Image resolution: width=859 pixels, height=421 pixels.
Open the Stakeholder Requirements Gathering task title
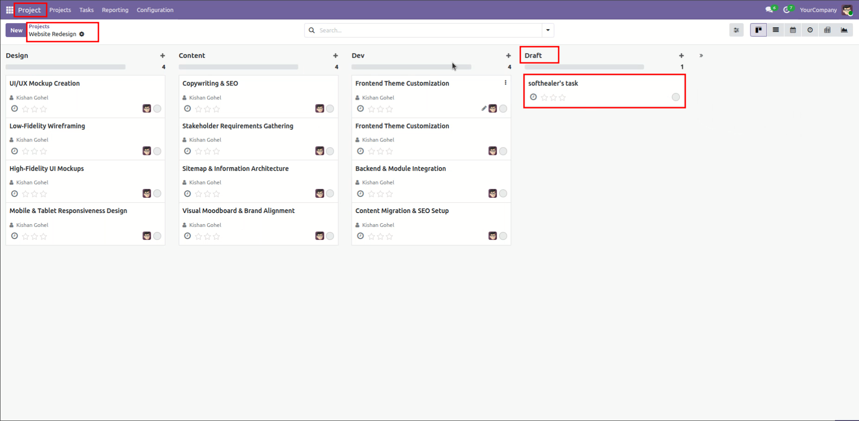238,126
